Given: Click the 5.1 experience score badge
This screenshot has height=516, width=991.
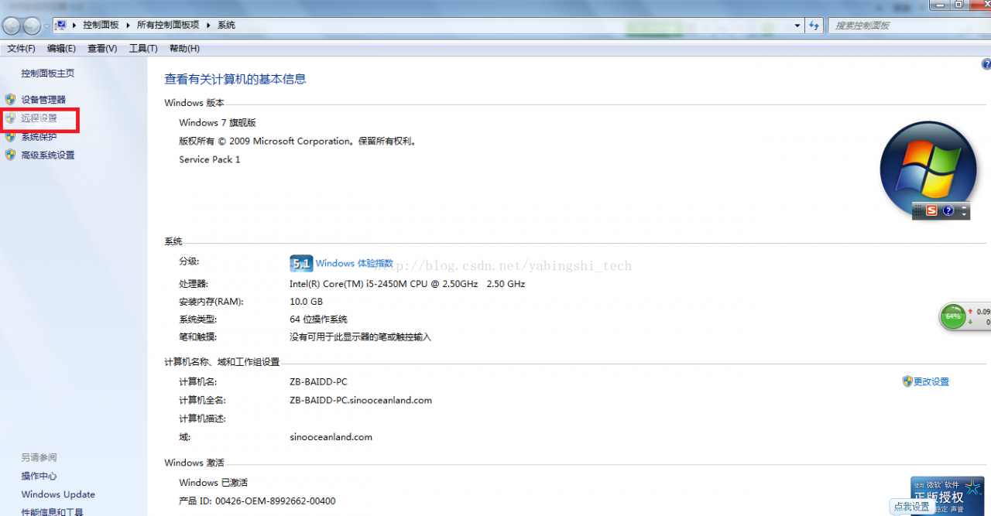Looking at the screenshot, I should tap(300, 264).
